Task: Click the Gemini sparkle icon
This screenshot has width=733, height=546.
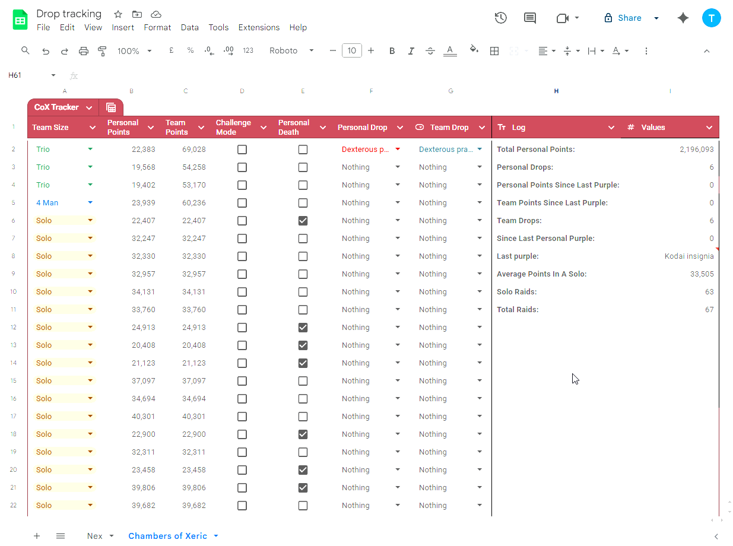Action: click(683, 18)
